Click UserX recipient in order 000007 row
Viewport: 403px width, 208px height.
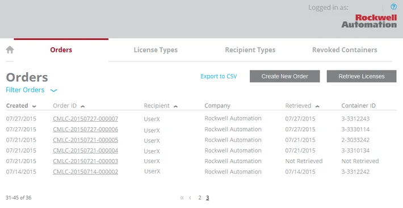152,119
